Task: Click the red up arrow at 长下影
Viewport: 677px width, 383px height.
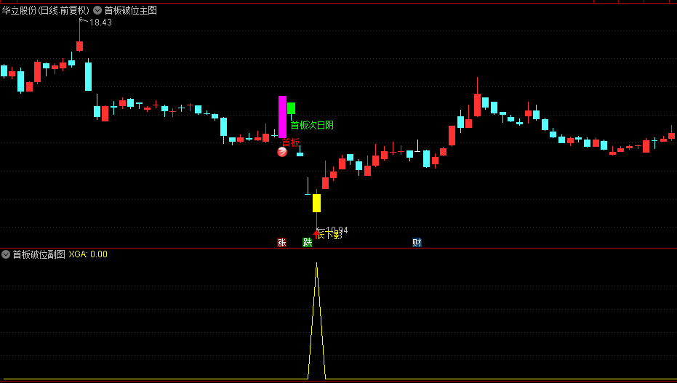Action: pyautogui.click(x=316, y=234)
